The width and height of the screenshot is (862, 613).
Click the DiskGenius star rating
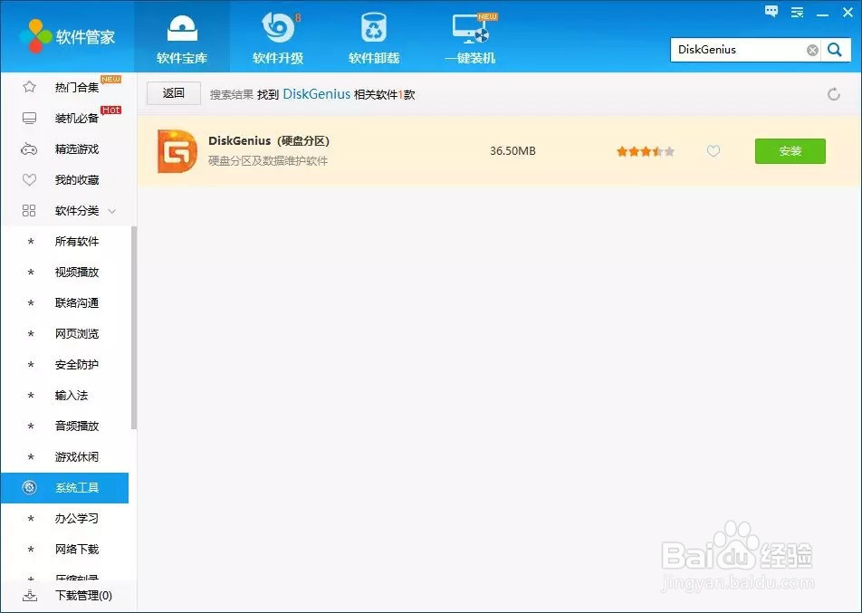(646, 151)
